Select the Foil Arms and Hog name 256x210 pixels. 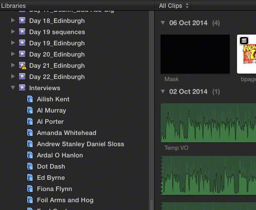[65, 200]
